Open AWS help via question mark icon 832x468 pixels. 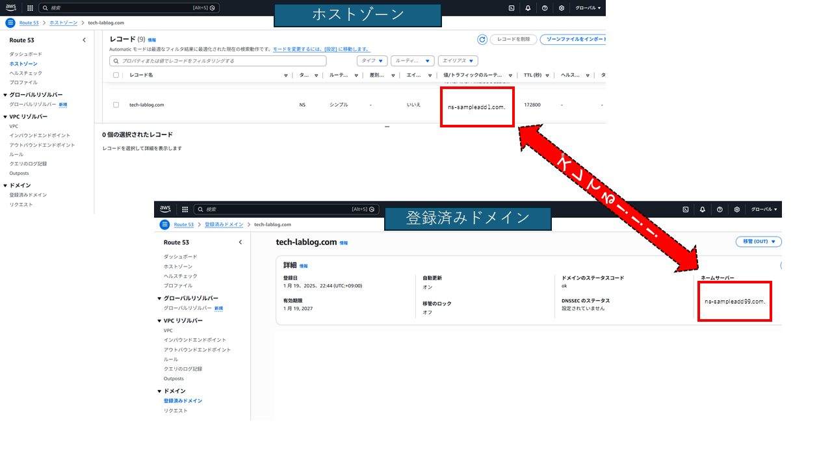tap(543, 8)
